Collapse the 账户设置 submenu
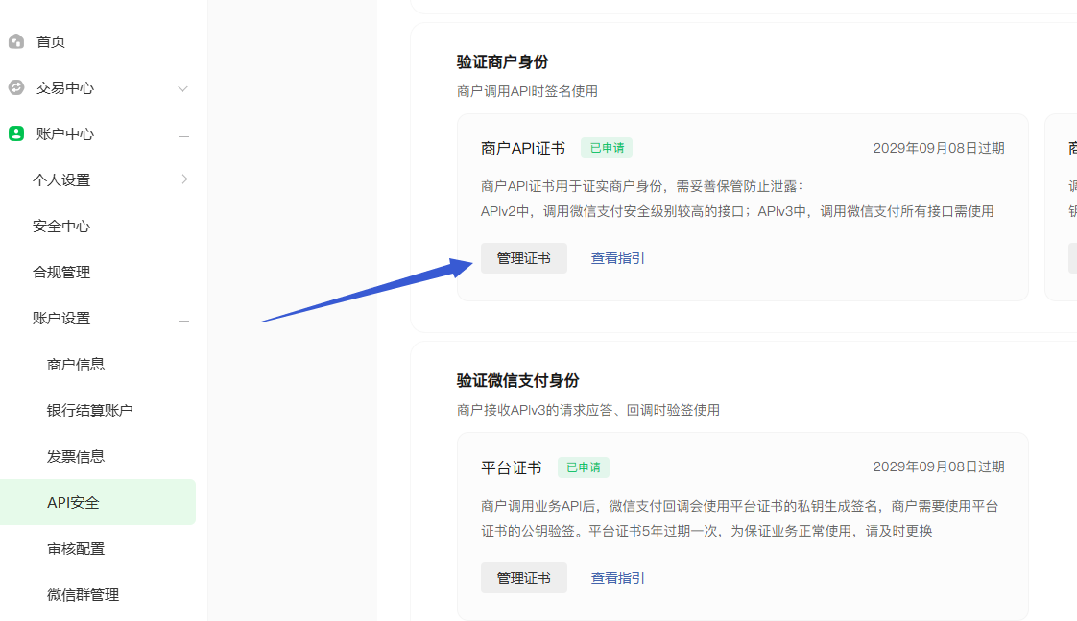This screenshot has width=1077, height=621. (184, 321)
